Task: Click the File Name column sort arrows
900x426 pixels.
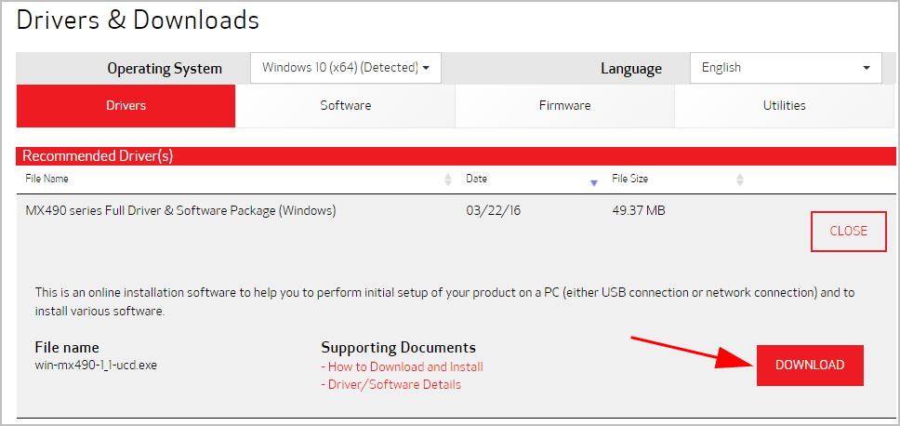Action: (x=448, y=180)
